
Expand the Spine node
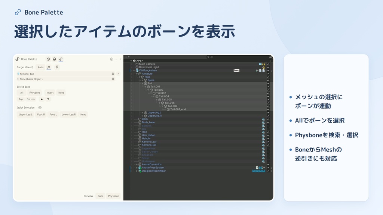coord(143,80)
